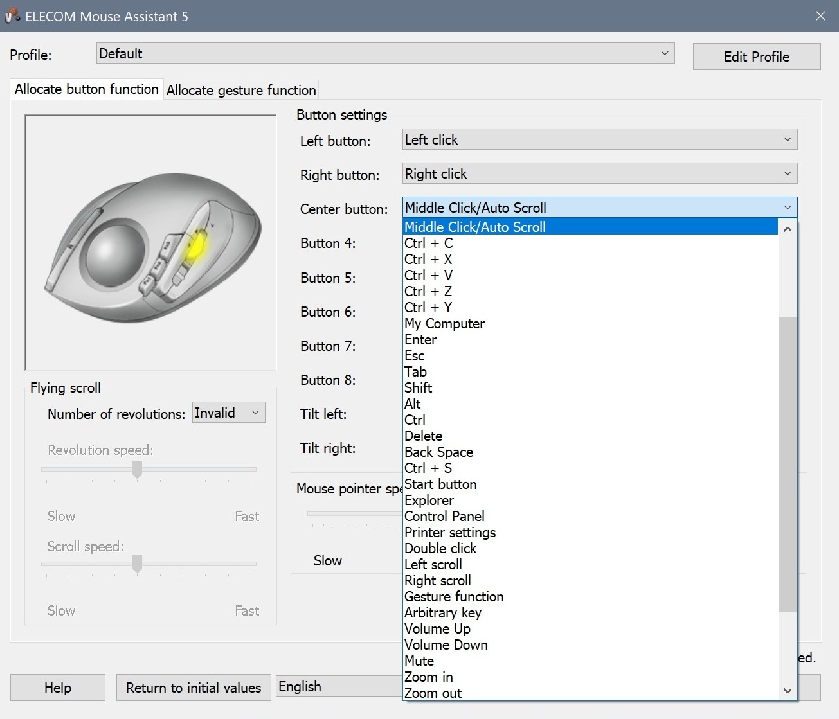Open the Number of revolutions dropdown
The height and width of the screenshot is (719, 839).
pyautogui.click(x=229, y=413)
